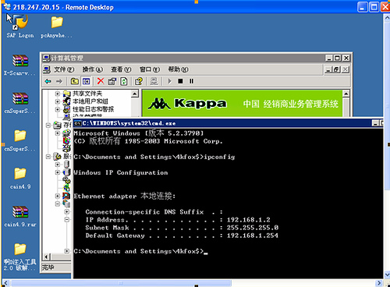Click the cmd prompt cursor line
This screenshot has width=390, height=287.
click(140, 251)
